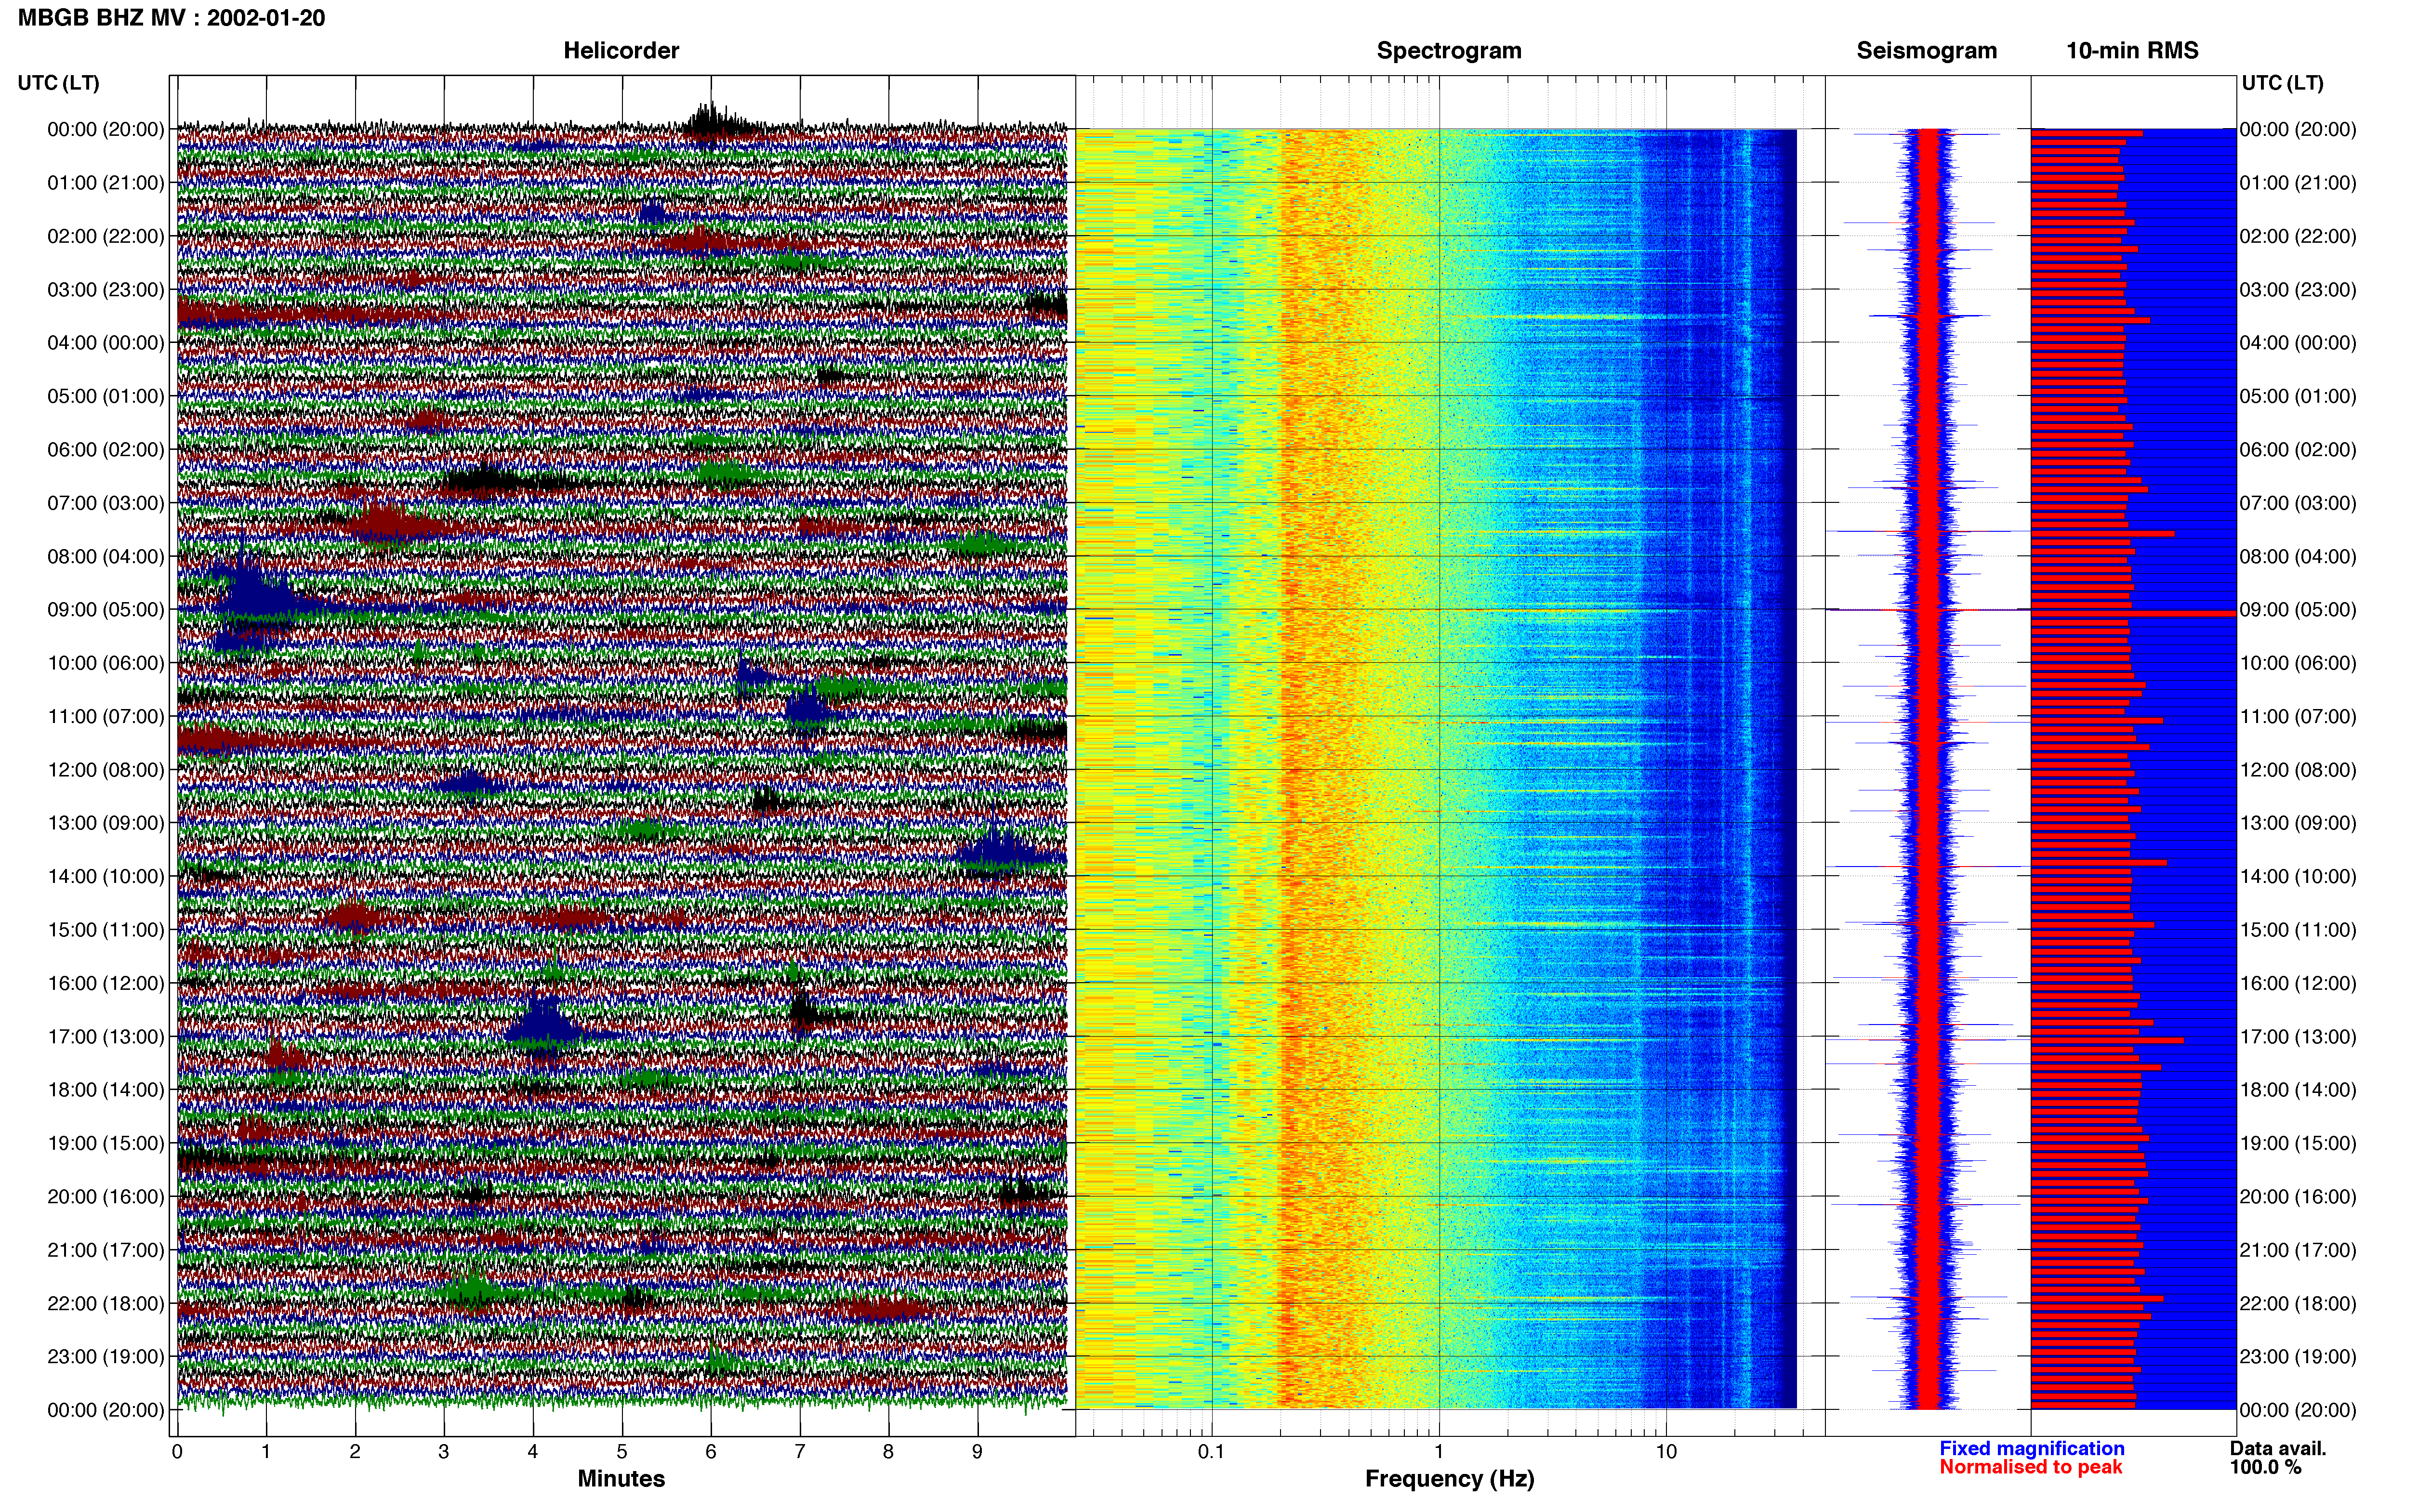Click "17:00 (13:00)" on the RMS panel time axis
Image resolution: width=2418 pixels, height=1512 pixels.
point(2298,1037)
